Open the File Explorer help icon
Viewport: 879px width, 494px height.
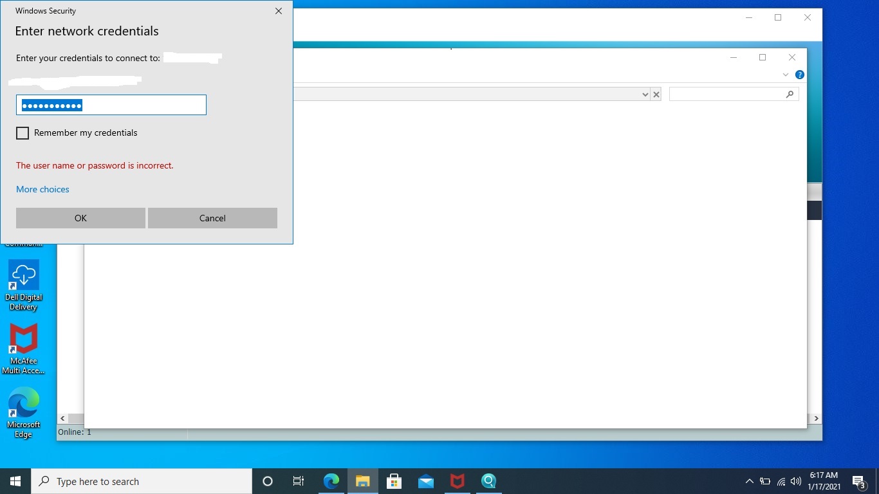[799, 75]
